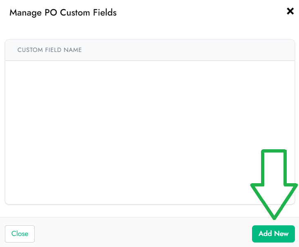
Task: Click the word Fields in the title
Action: pos(105,13)
